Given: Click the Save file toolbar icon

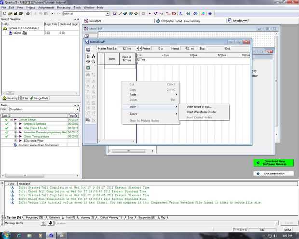Looking at the screenshot, I should tap(15, 13).
